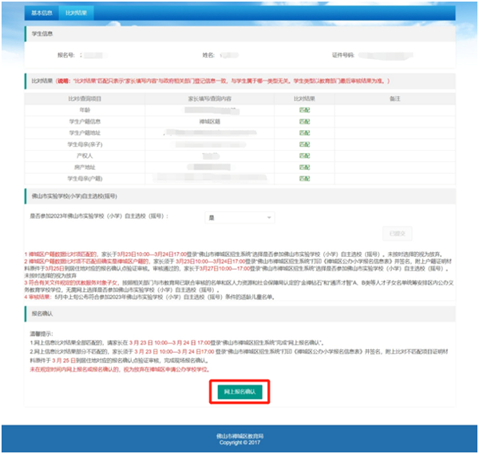Select the 学生母亲(户籍) row label
The height and width of the screenshot is (454, 479).
pos(85,179)
